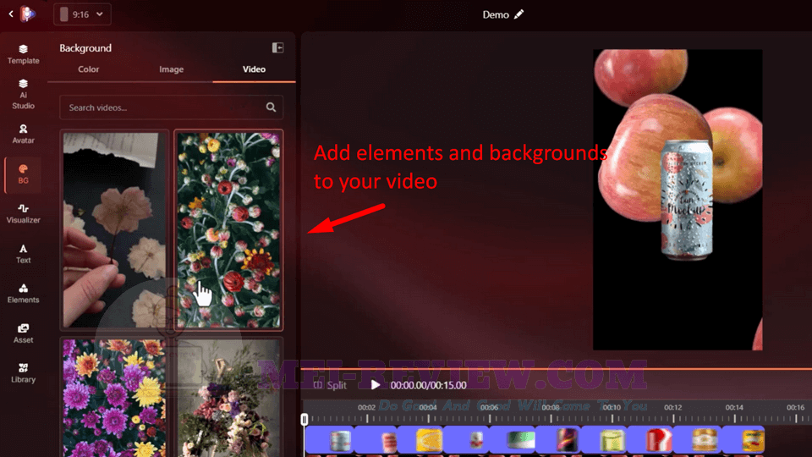Click the app logo icon
Screen dimensions: 812x457
point(27,14)
